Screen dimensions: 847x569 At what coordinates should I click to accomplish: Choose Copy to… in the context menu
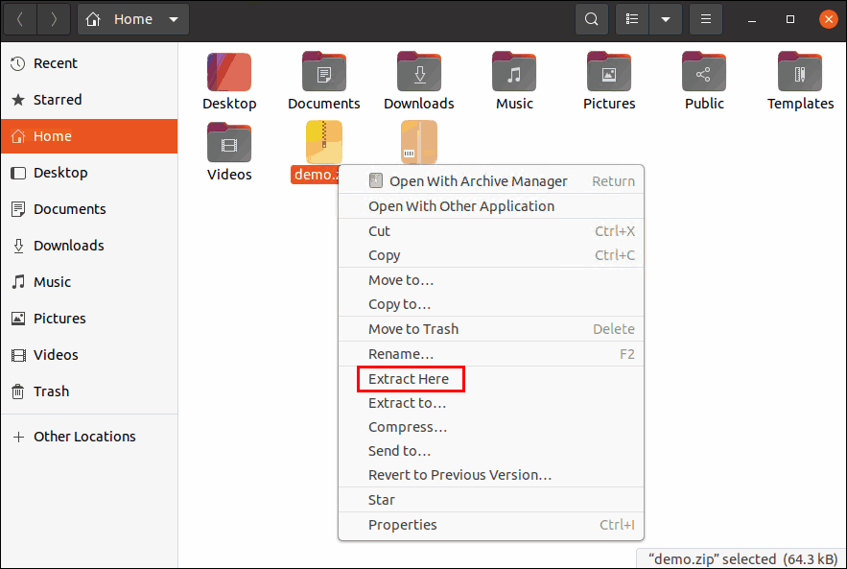click(x=491, y=304)
